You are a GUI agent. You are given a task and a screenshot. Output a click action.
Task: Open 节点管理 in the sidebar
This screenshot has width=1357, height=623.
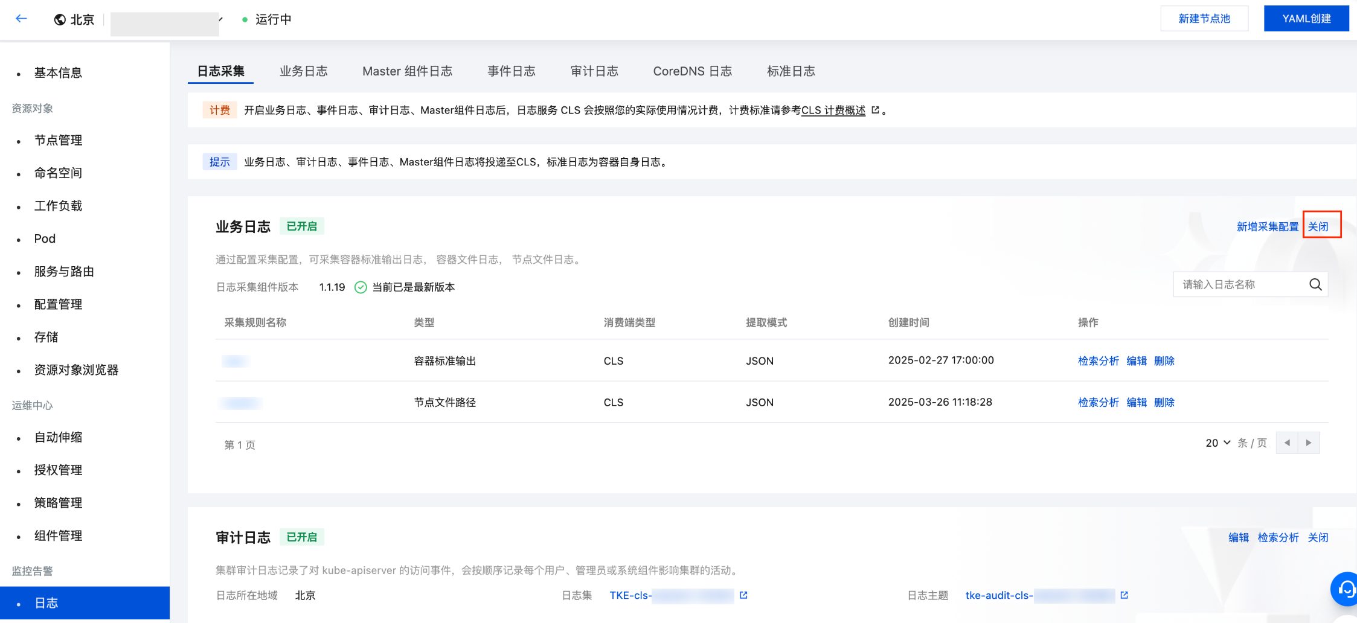point(58,141)
